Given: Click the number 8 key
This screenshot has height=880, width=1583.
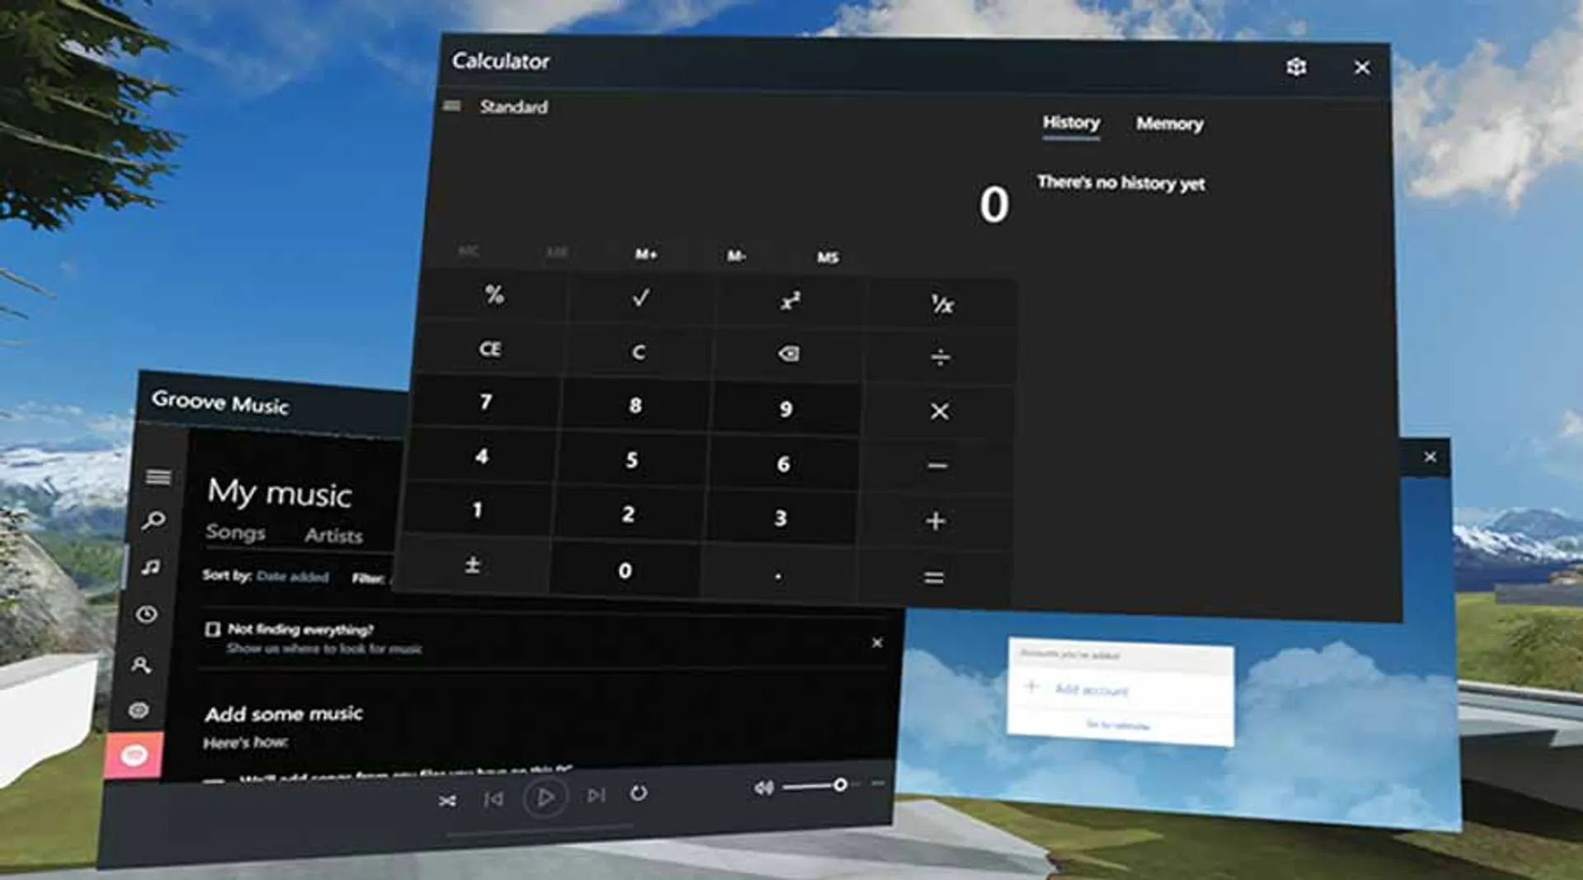Looking at the screenshot, I should coord(635,405).
